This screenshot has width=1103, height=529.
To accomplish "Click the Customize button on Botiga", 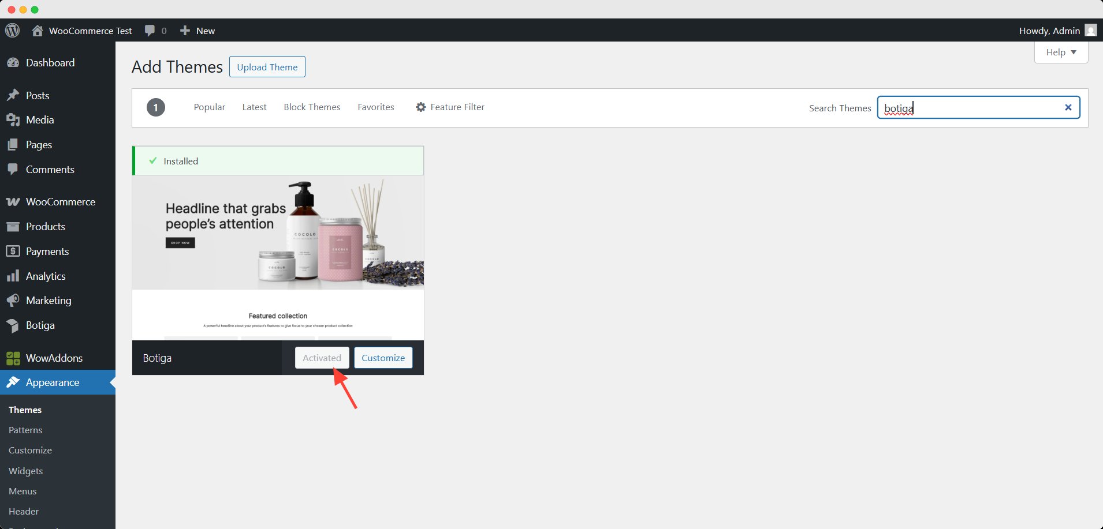I will 383,358.
